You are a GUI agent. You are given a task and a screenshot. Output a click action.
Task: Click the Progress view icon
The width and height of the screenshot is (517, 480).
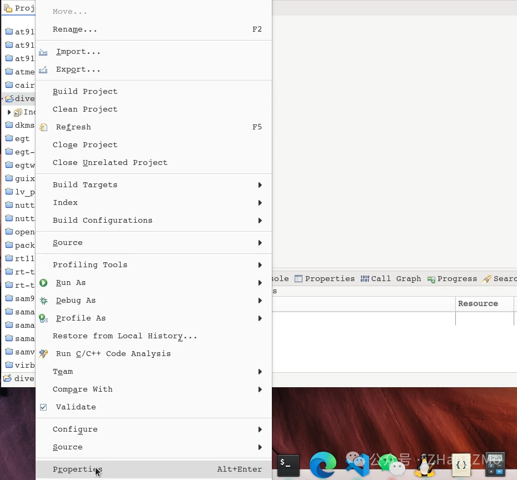pyautogui.click(x=431, y=279)
